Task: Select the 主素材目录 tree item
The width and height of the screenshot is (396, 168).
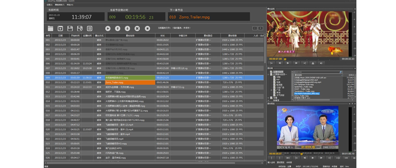Action: click(278, 72)
